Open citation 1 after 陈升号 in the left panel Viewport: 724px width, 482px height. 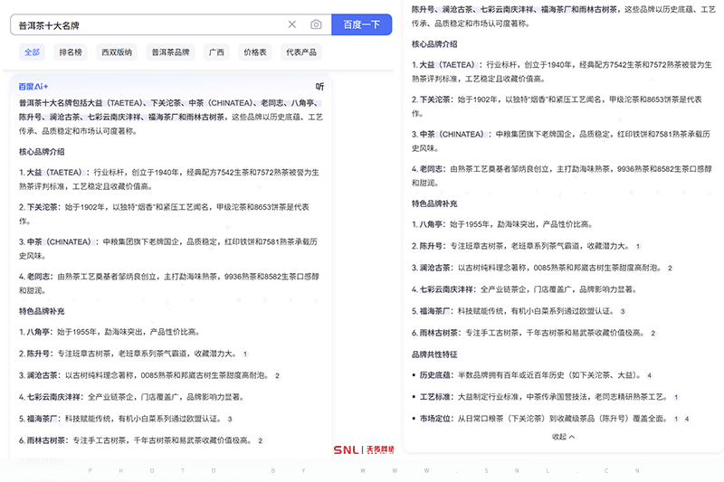tap(245, 354)
